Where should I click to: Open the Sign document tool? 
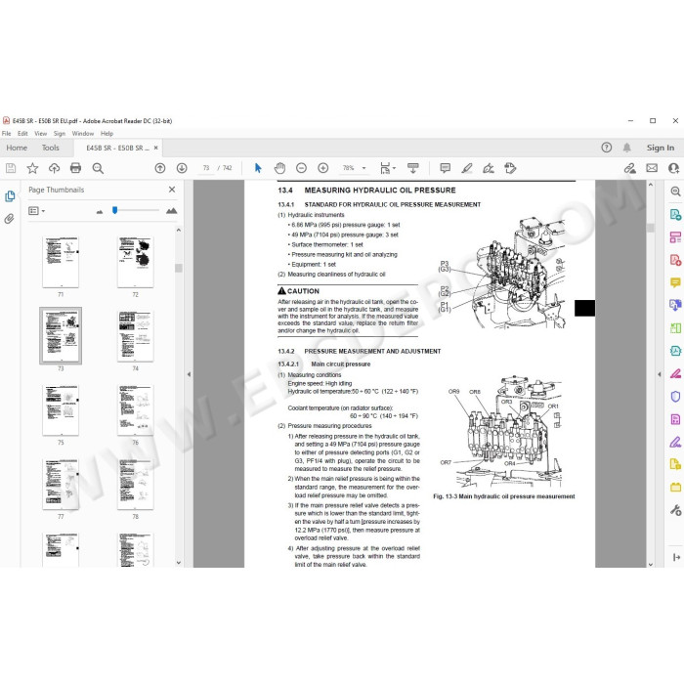[x=489, y=168]
